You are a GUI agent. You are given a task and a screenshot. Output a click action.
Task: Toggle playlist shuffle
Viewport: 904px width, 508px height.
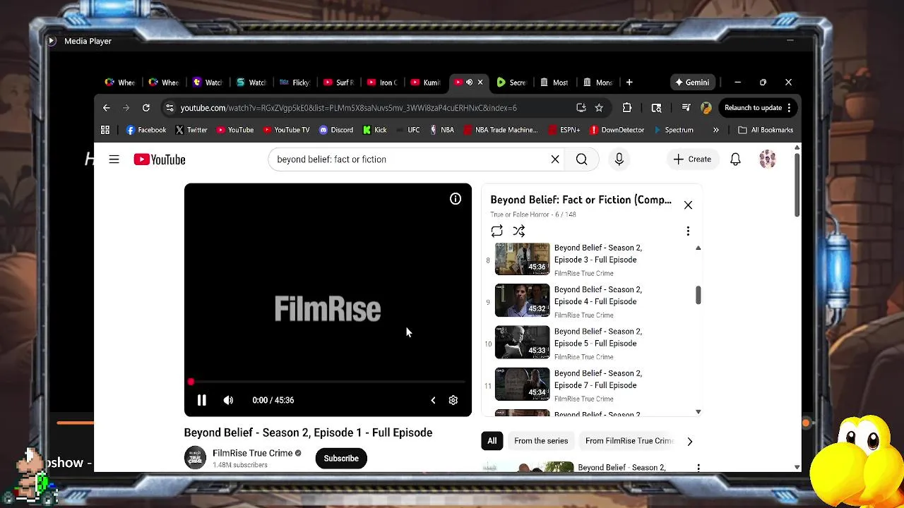519,231
